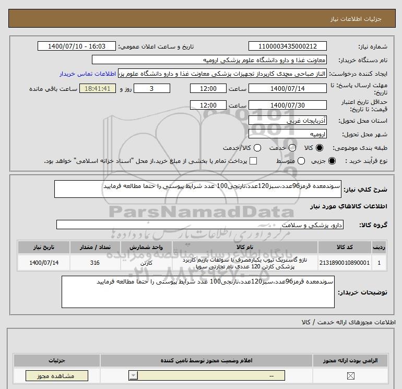Select the کالا/خدمت radio button
The height and width of the screenshot is (389, 402).
[257, 148]
